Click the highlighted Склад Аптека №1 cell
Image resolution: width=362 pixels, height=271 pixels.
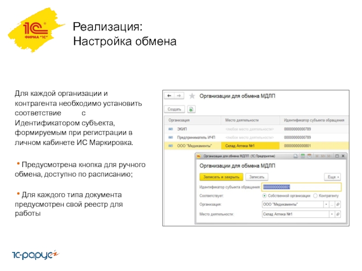pyautogui.click(x=250, y=146)
